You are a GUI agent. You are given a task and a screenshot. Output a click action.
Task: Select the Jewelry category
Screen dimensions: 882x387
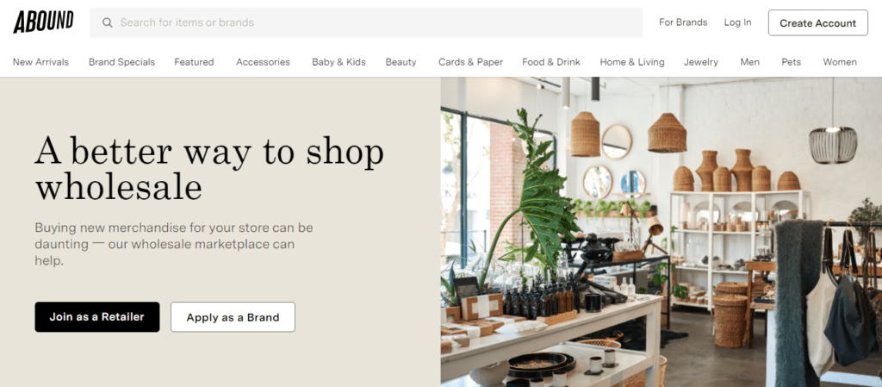[701, 62]
